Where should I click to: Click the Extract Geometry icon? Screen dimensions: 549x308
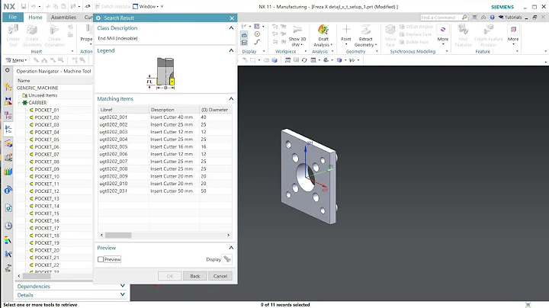point(365,30)
